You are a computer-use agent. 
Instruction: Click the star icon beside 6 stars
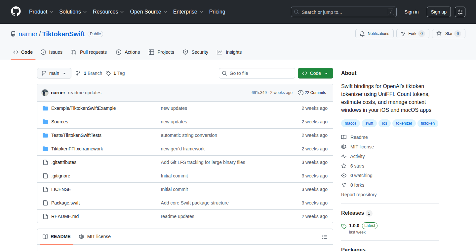coord(344,166)
